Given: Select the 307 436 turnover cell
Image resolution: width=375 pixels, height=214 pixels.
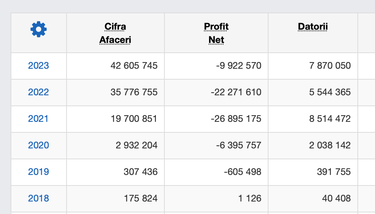Looking at the screenshot, I should pyautogui.click(x=141, y=172).
